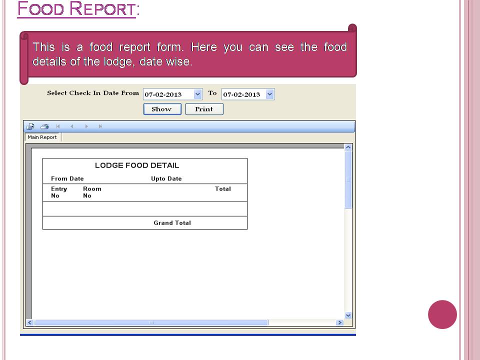
Task: Go to first page of report
Action: (58, 126)
